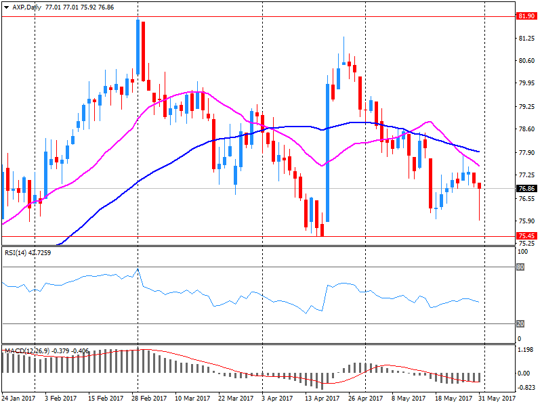
Task: Select the red horizontal resistance line at 81.90
Action: (259, 16)
